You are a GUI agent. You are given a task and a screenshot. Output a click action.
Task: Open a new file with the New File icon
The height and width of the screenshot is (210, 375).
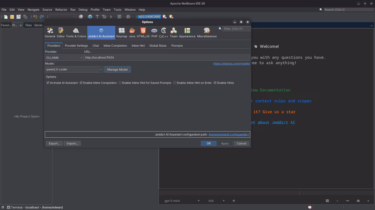(5, 17)
